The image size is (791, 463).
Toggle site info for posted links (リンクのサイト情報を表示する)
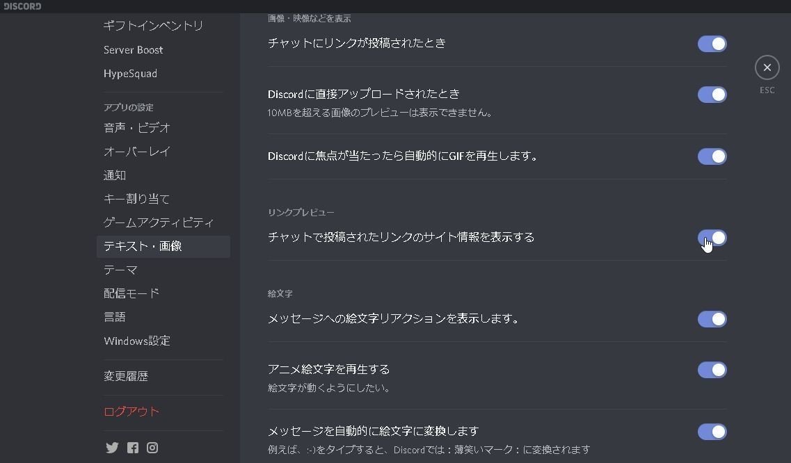tap(712, 238)
